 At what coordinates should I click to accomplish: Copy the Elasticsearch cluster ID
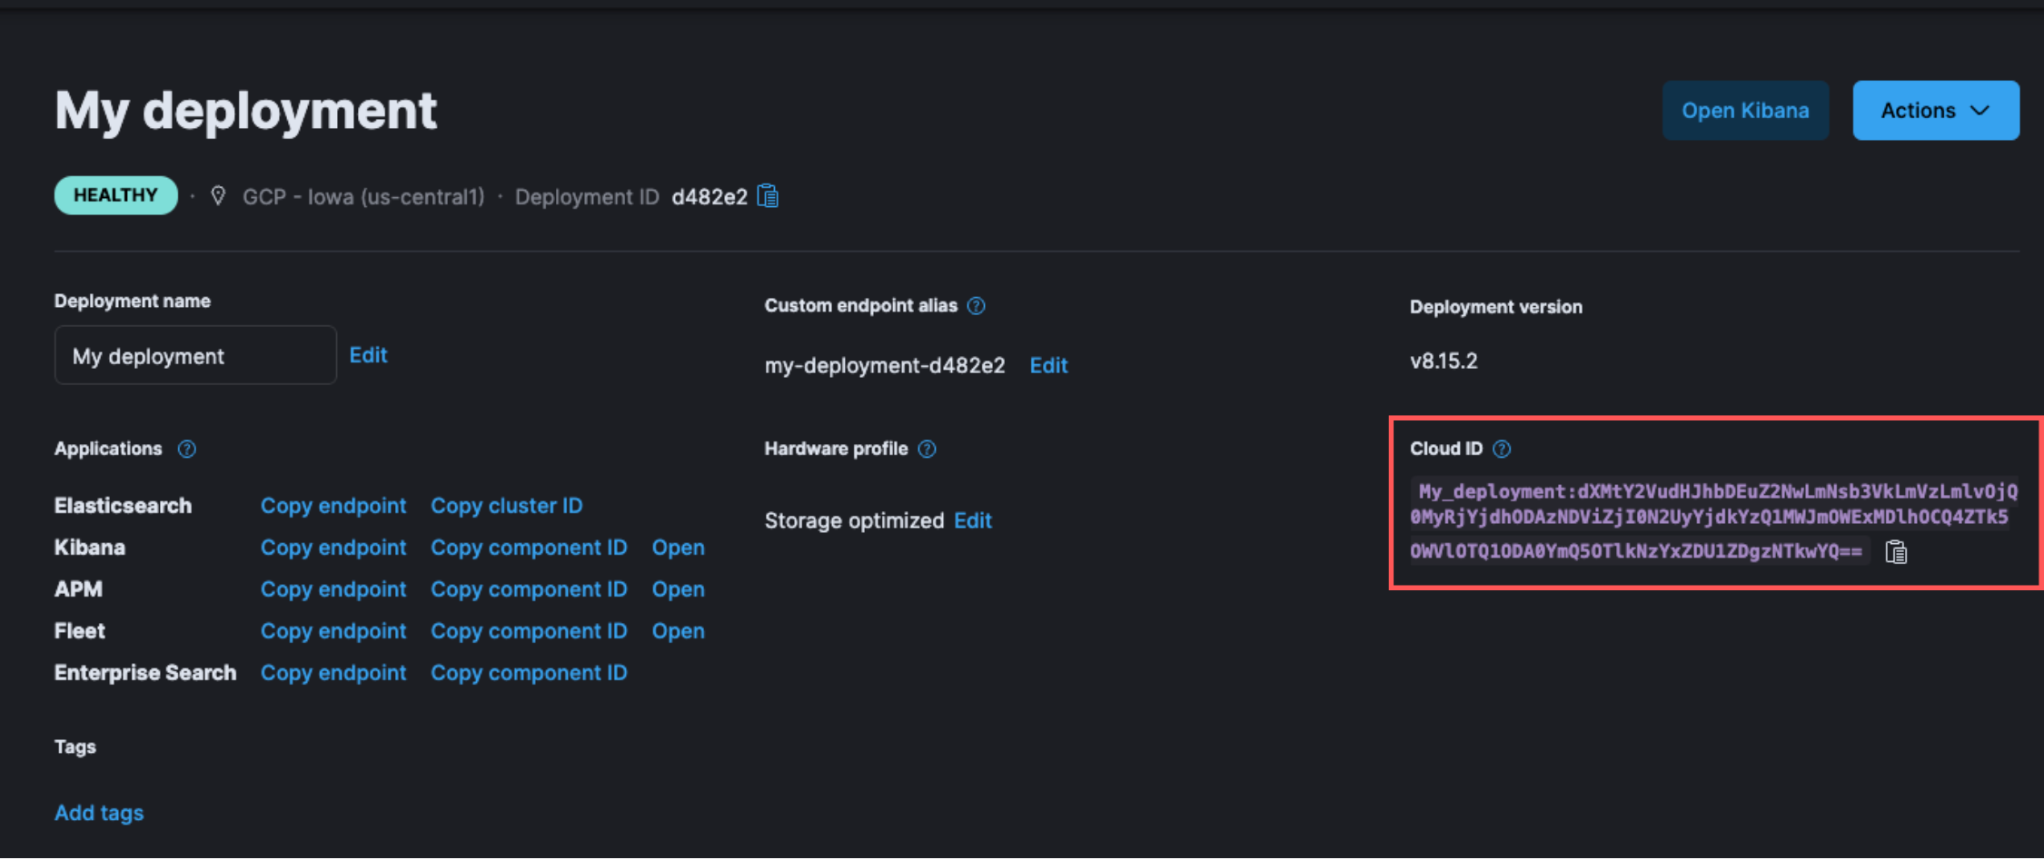pos(506,506)
